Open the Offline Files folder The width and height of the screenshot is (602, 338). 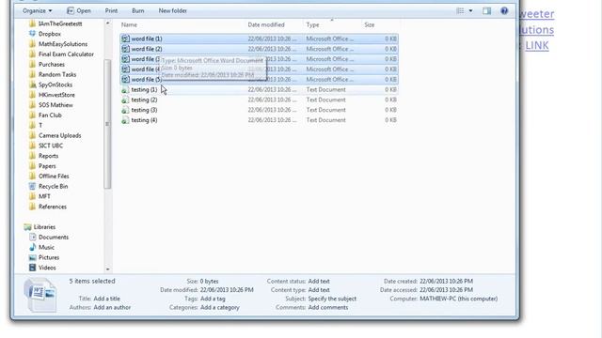(54, 177)
